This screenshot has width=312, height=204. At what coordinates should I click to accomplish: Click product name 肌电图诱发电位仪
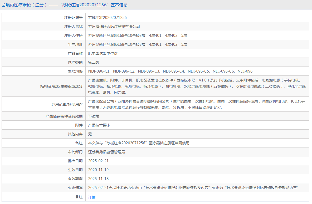pyautogui.click(x=103, y=53)
